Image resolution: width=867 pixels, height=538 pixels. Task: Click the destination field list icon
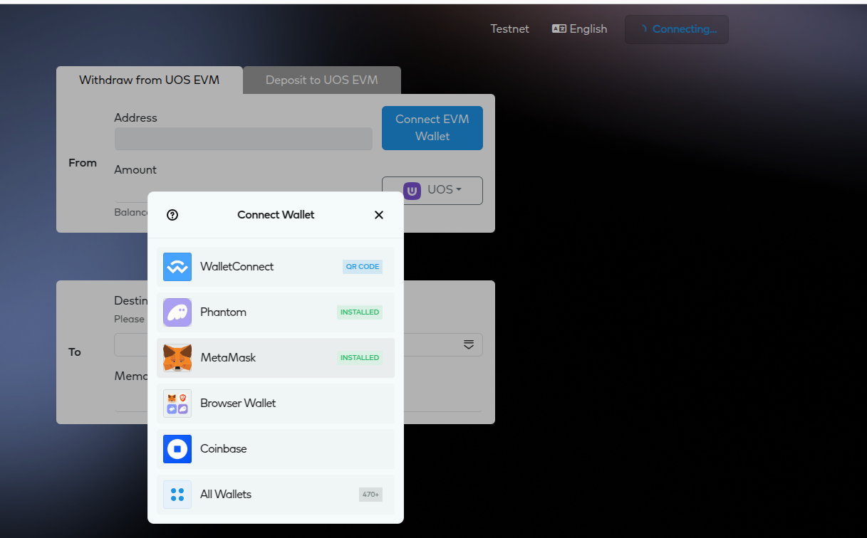click(469, 344)
